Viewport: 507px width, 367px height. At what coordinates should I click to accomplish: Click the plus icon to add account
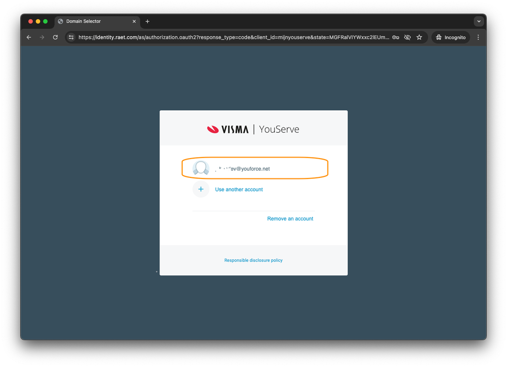(x=201, y=189)
